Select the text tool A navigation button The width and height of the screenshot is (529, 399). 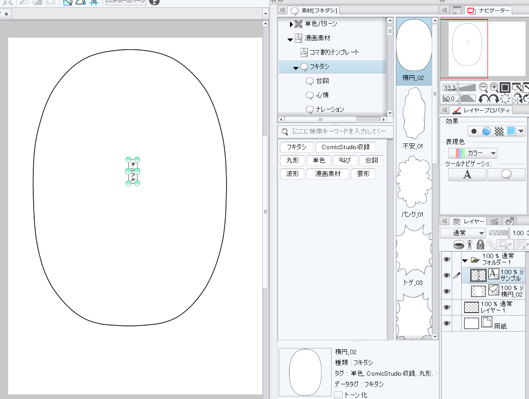[x=467, y=174]
